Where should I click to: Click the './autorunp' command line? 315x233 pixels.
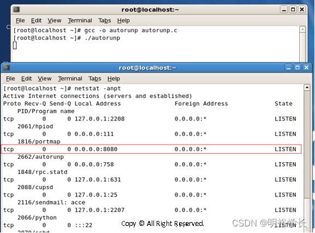[x=102, y=38]
